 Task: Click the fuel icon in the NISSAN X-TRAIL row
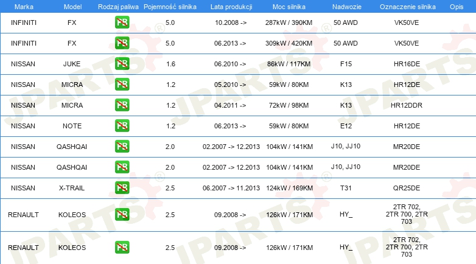pyautogui.click(x=122, y=187)
